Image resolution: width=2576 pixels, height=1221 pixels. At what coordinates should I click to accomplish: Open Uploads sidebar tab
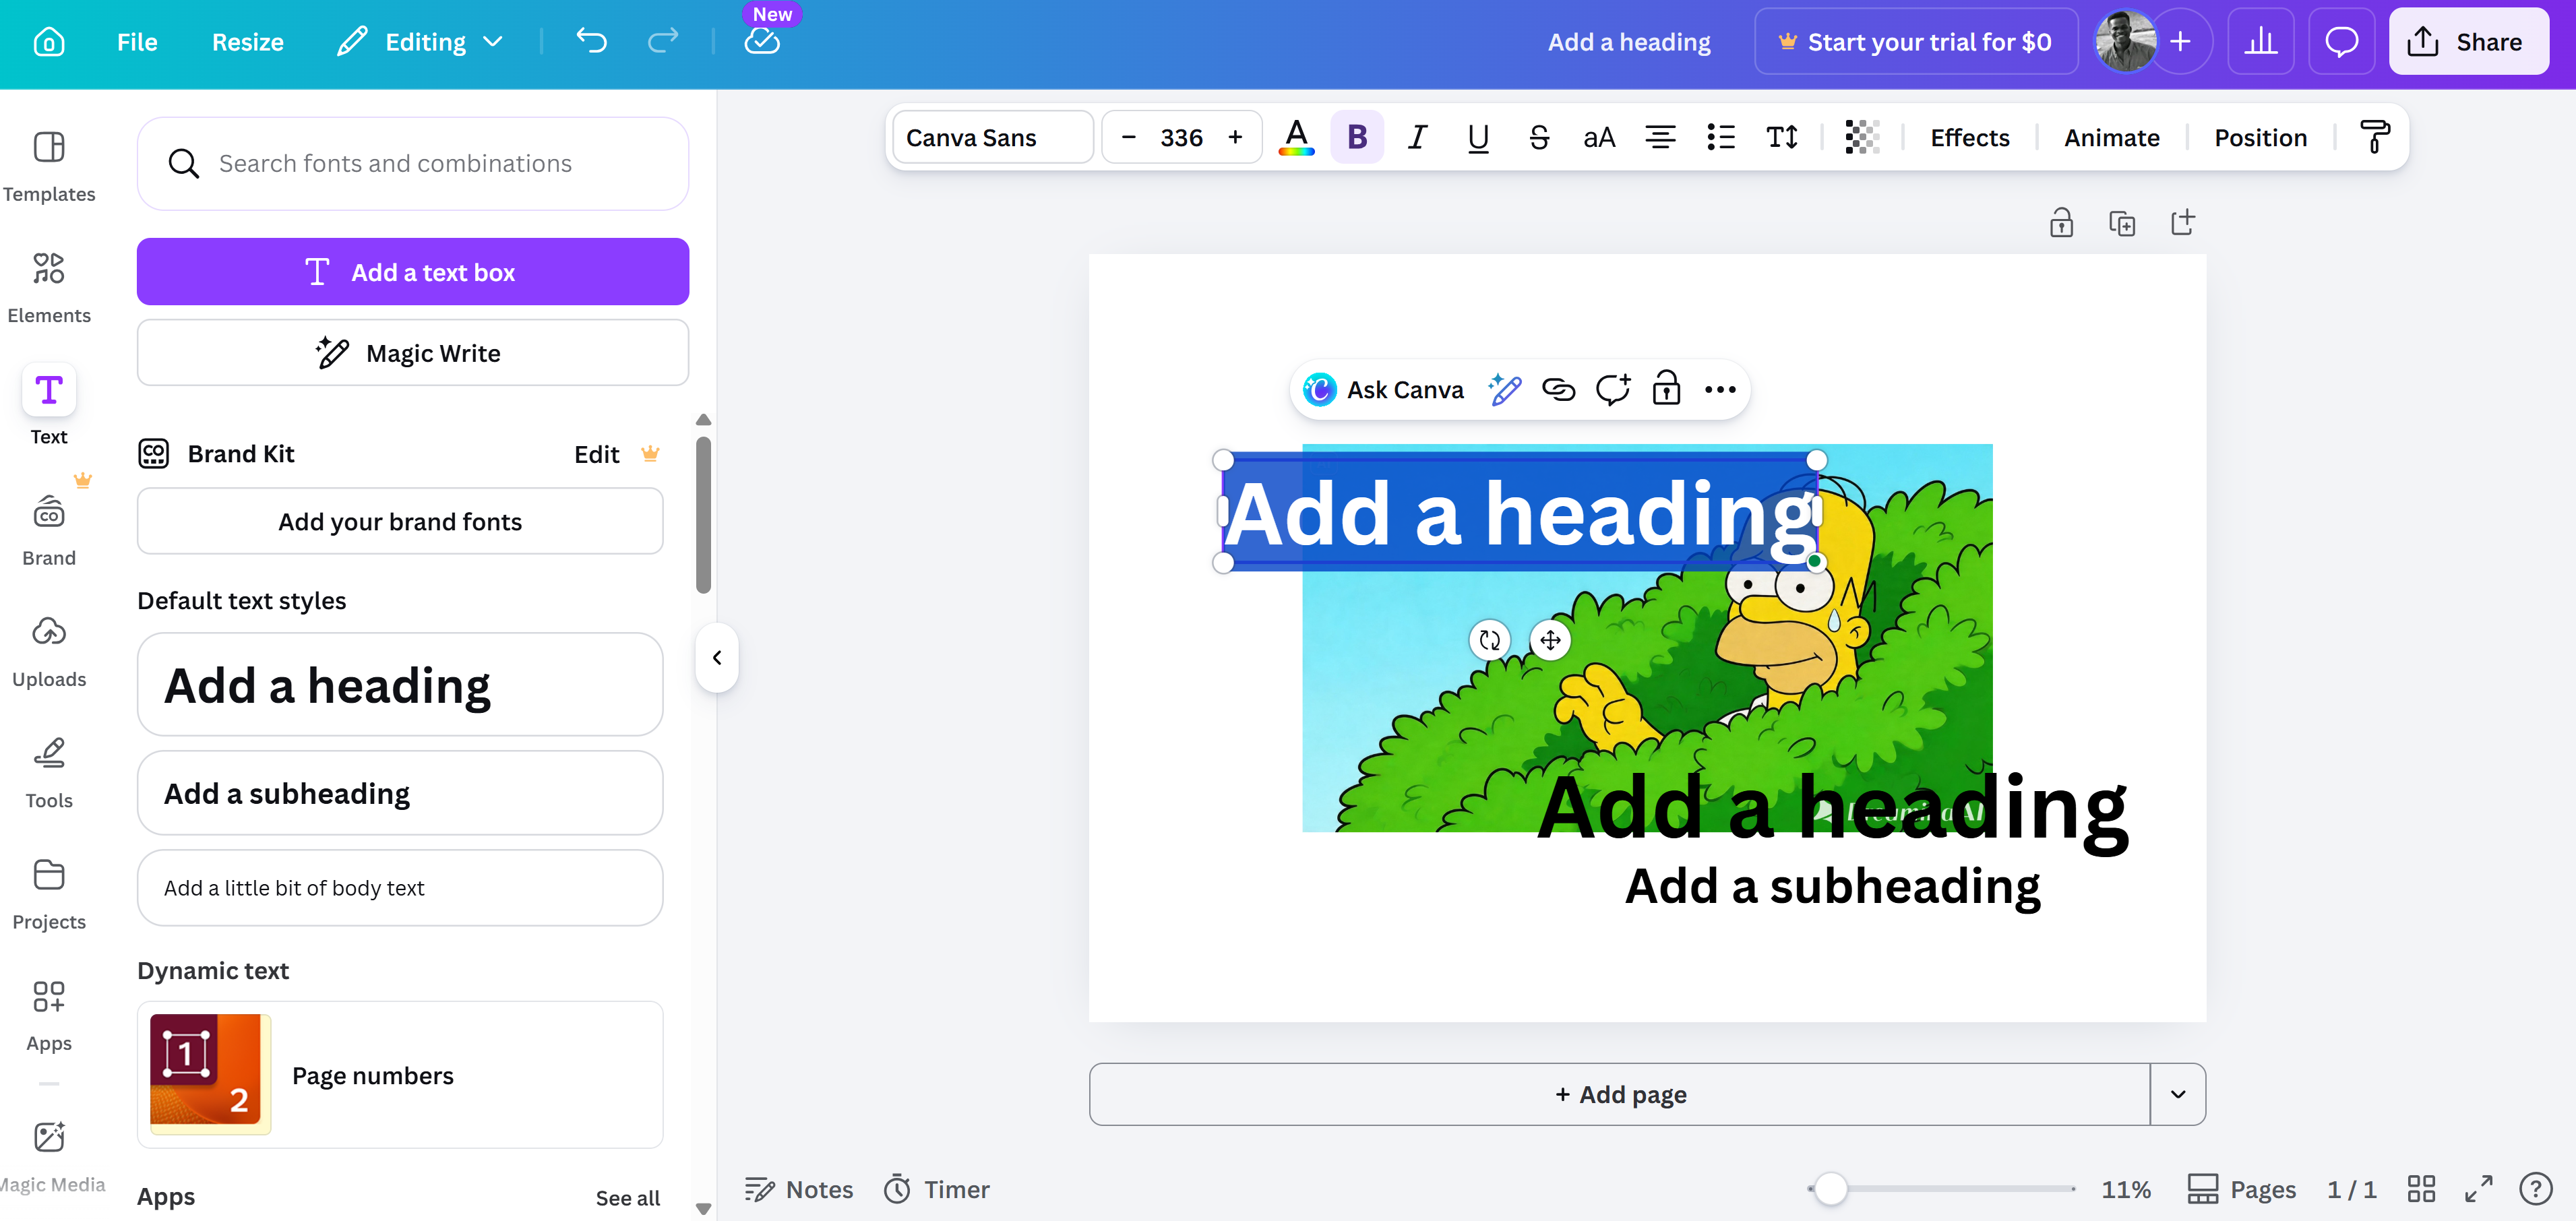(x=49, y=651)
